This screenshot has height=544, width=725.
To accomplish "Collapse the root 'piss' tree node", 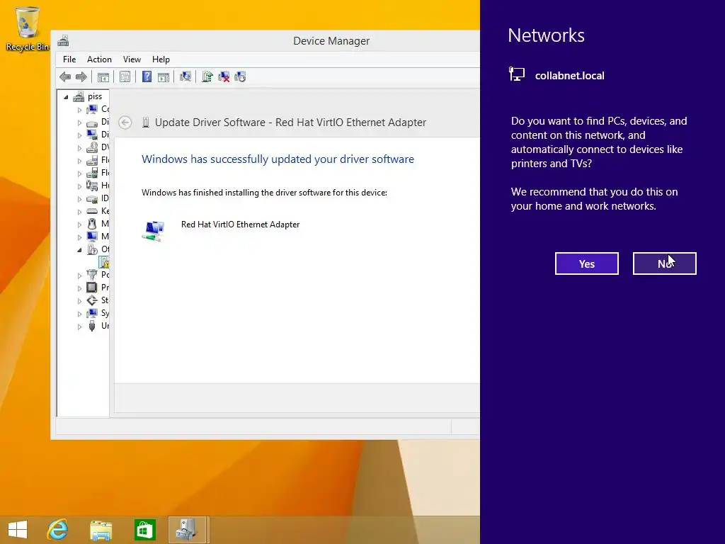I will pos(66,97).
